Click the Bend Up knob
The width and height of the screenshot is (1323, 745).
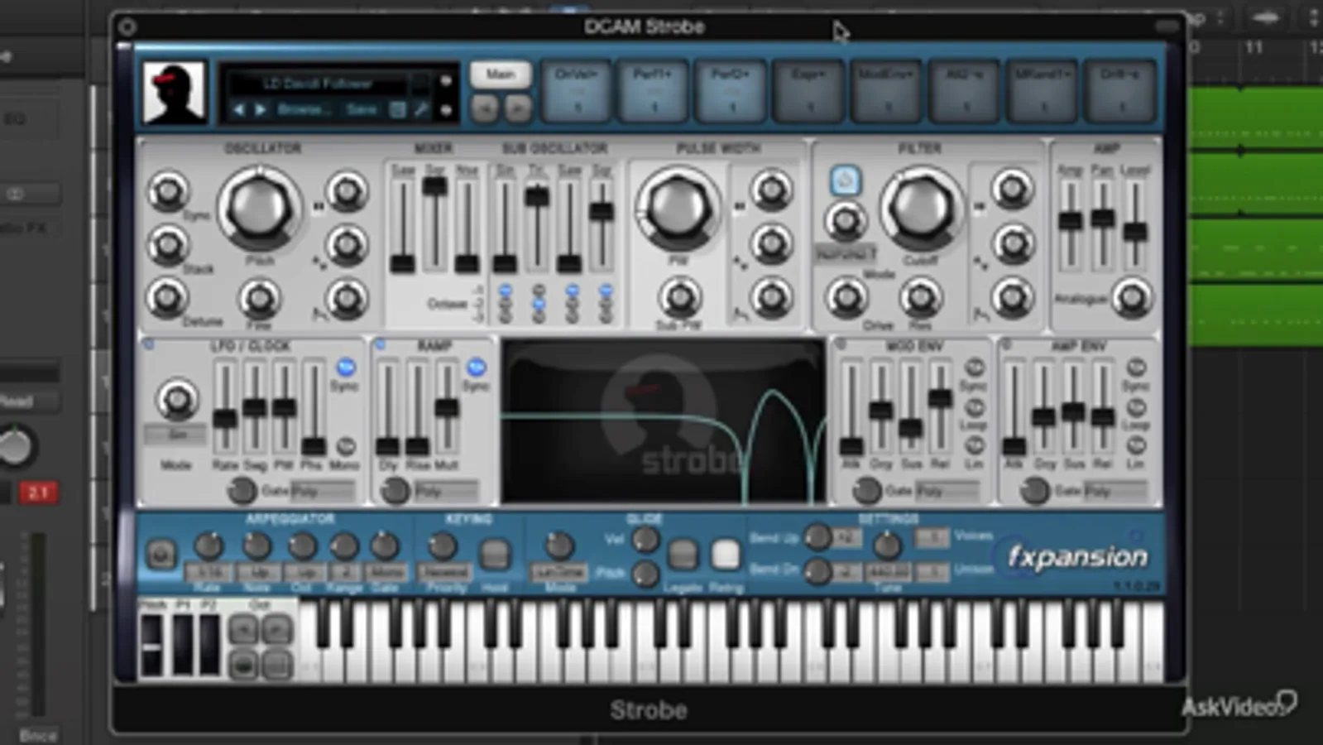(x=817, y=537)
